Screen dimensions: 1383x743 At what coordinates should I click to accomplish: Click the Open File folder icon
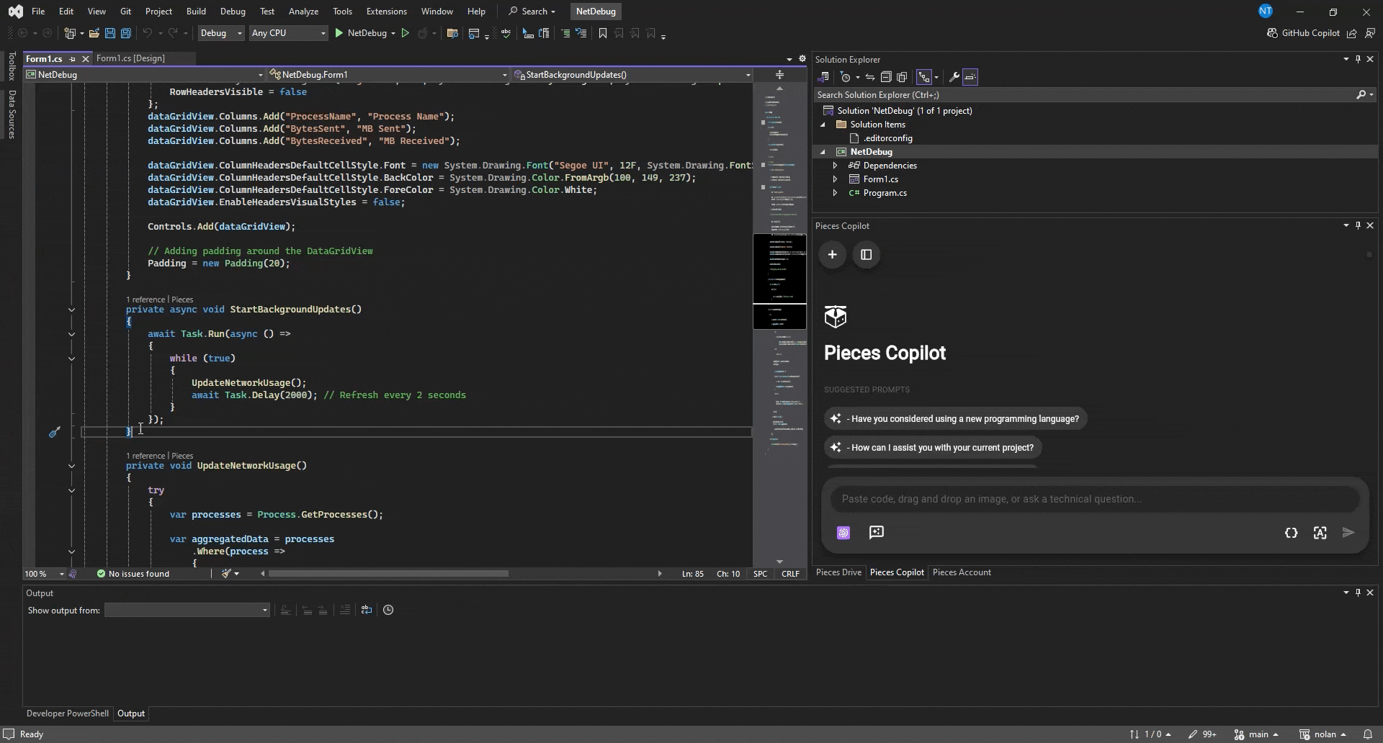coord(94,33)
